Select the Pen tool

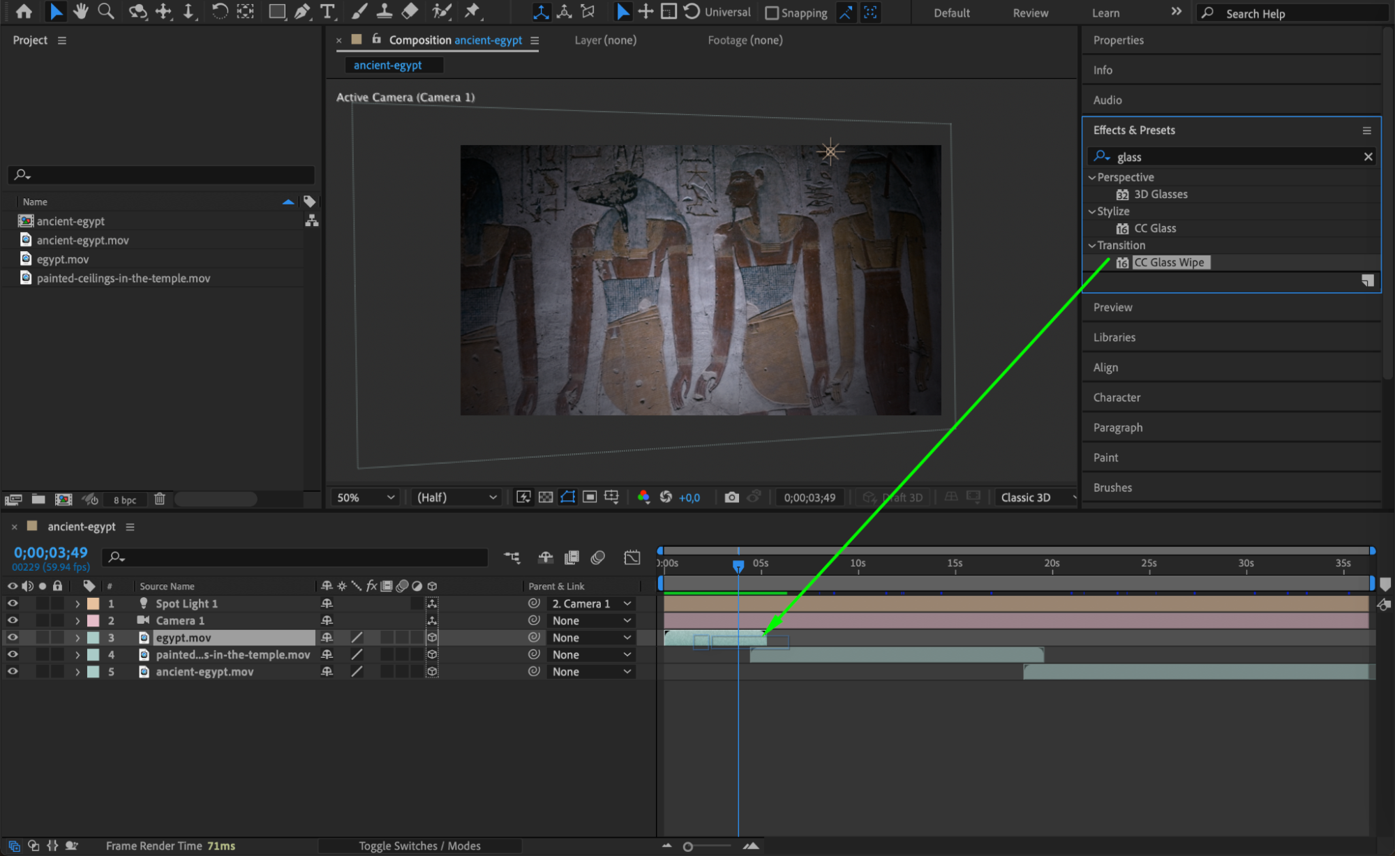tap(302, 11)
